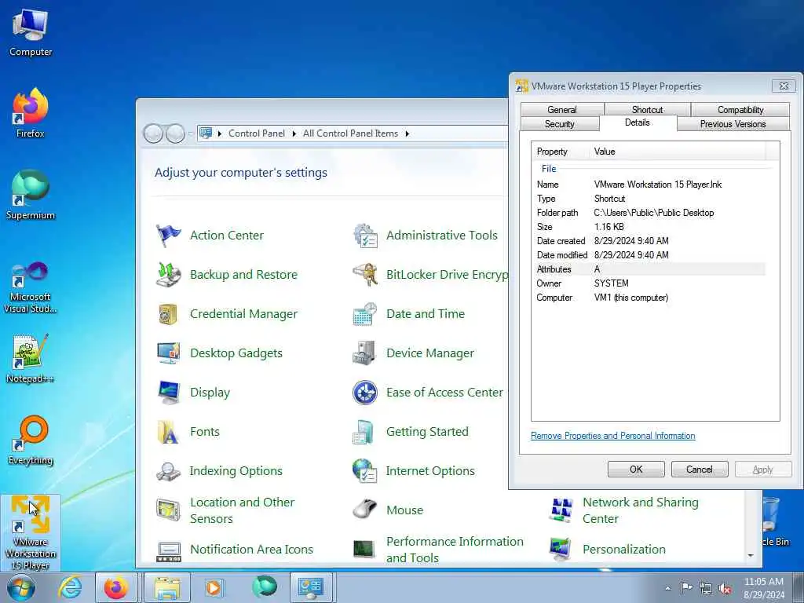The height and width of the screenshot is (603, 804).
Task: Expand the All Control Panel Items breadcrumb arrow
Action: pos(407,133)
